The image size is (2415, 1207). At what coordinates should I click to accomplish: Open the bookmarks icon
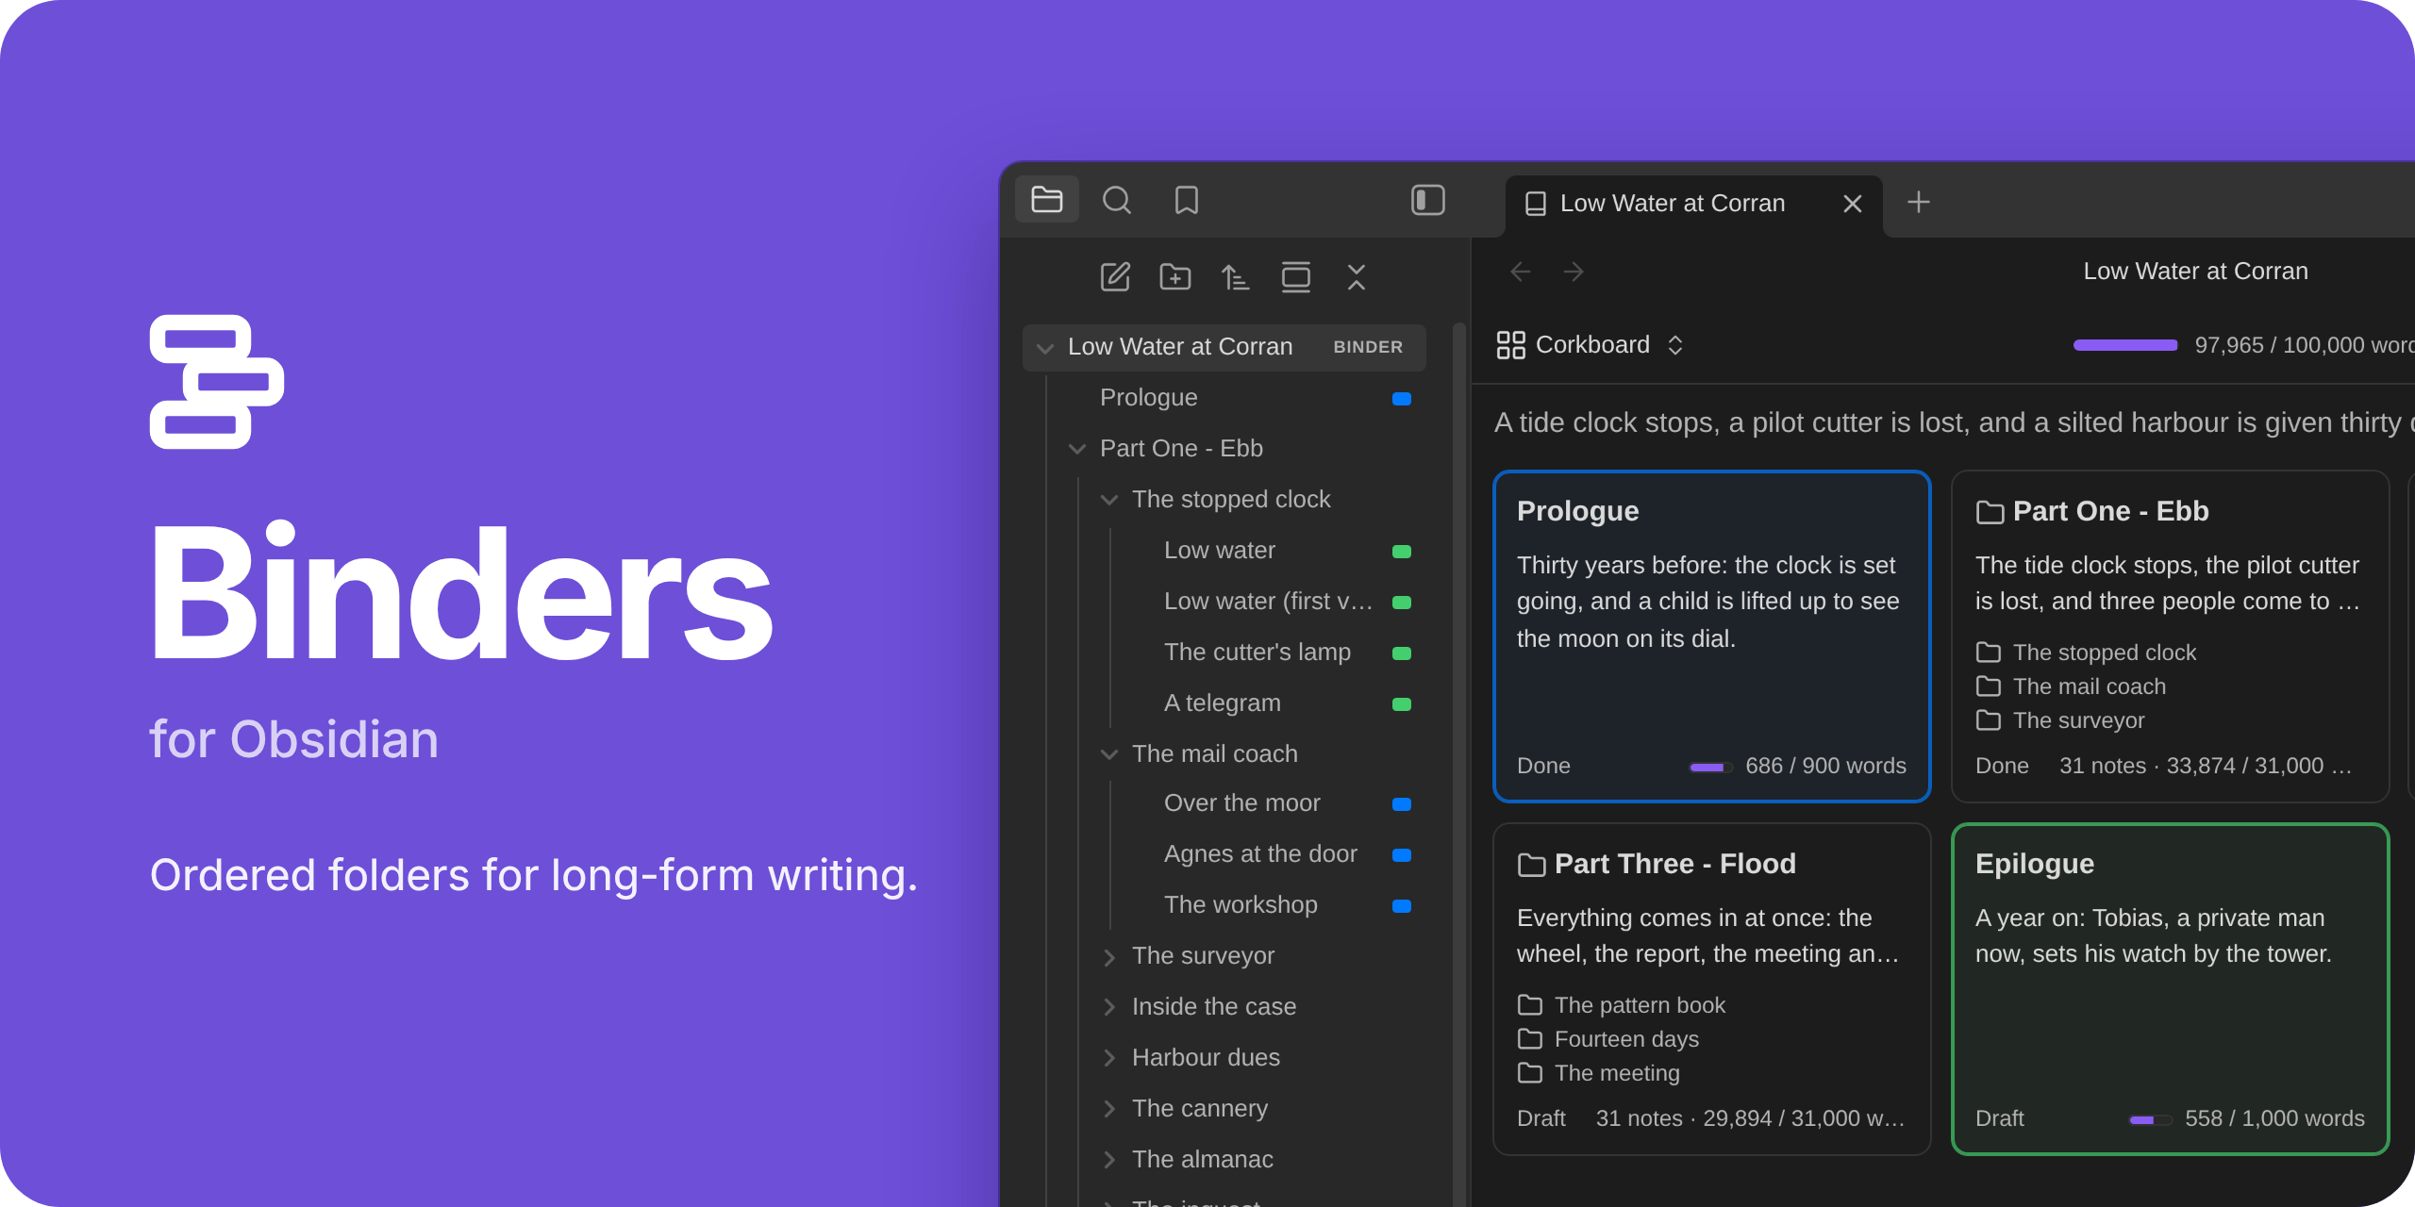click(x=1187, y=200)
